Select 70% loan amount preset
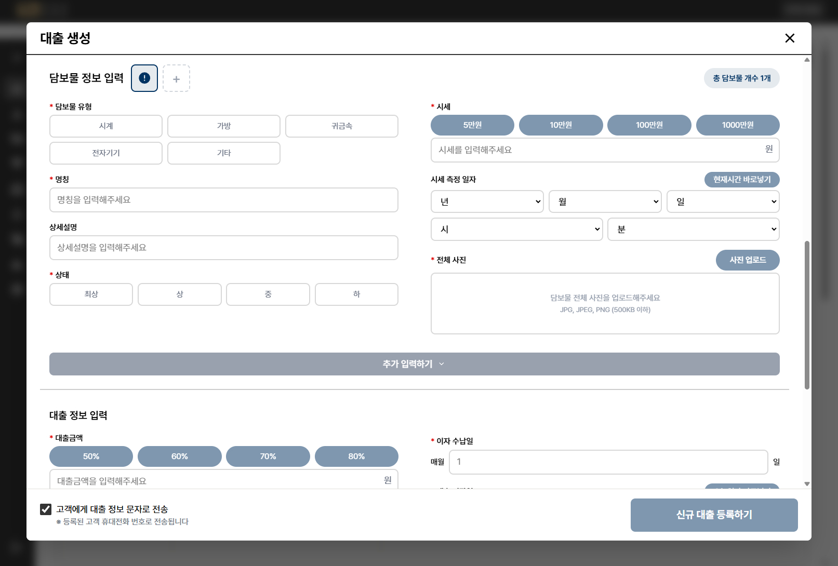This screenshot has width=838, height=566. coord(268,456)
